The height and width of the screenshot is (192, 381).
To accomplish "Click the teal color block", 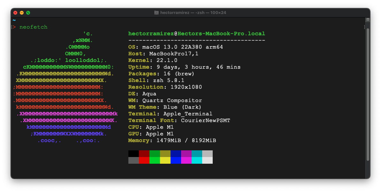I will click(197, 154).
